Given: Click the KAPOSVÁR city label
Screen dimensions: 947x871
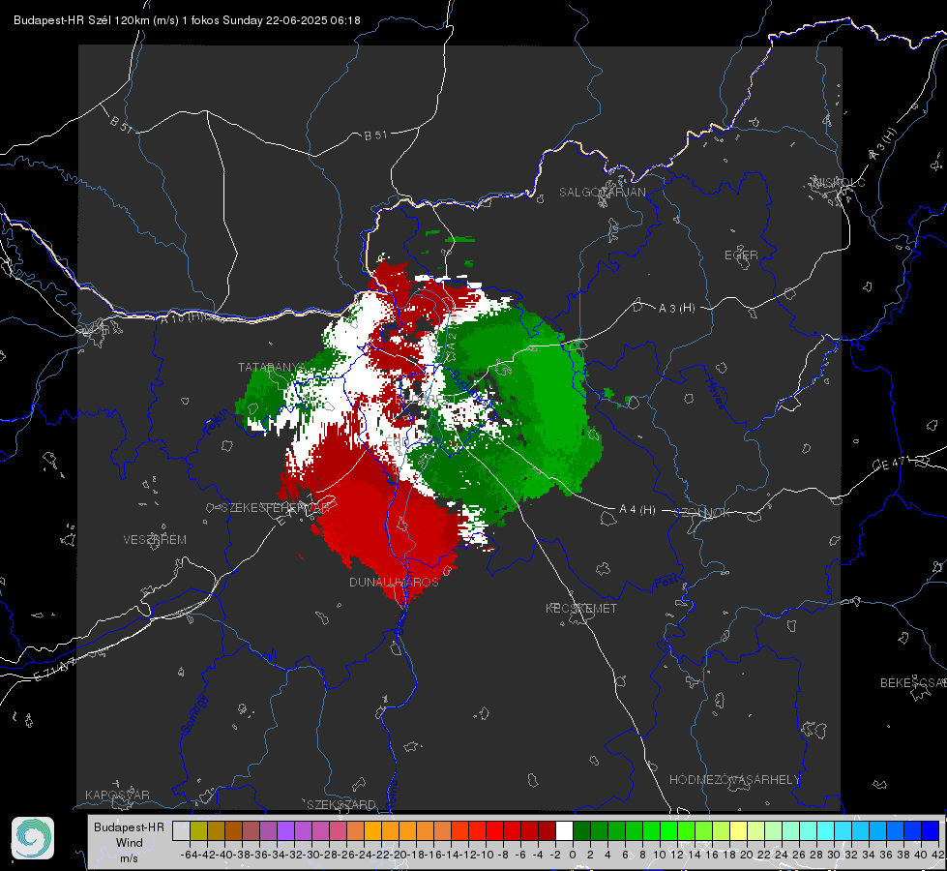Looking at the screenshot, I should pos(117,795).
